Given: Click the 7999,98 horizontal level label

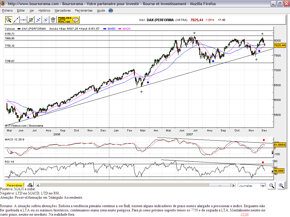Looking at the screenshot, I should pos(10,38).
